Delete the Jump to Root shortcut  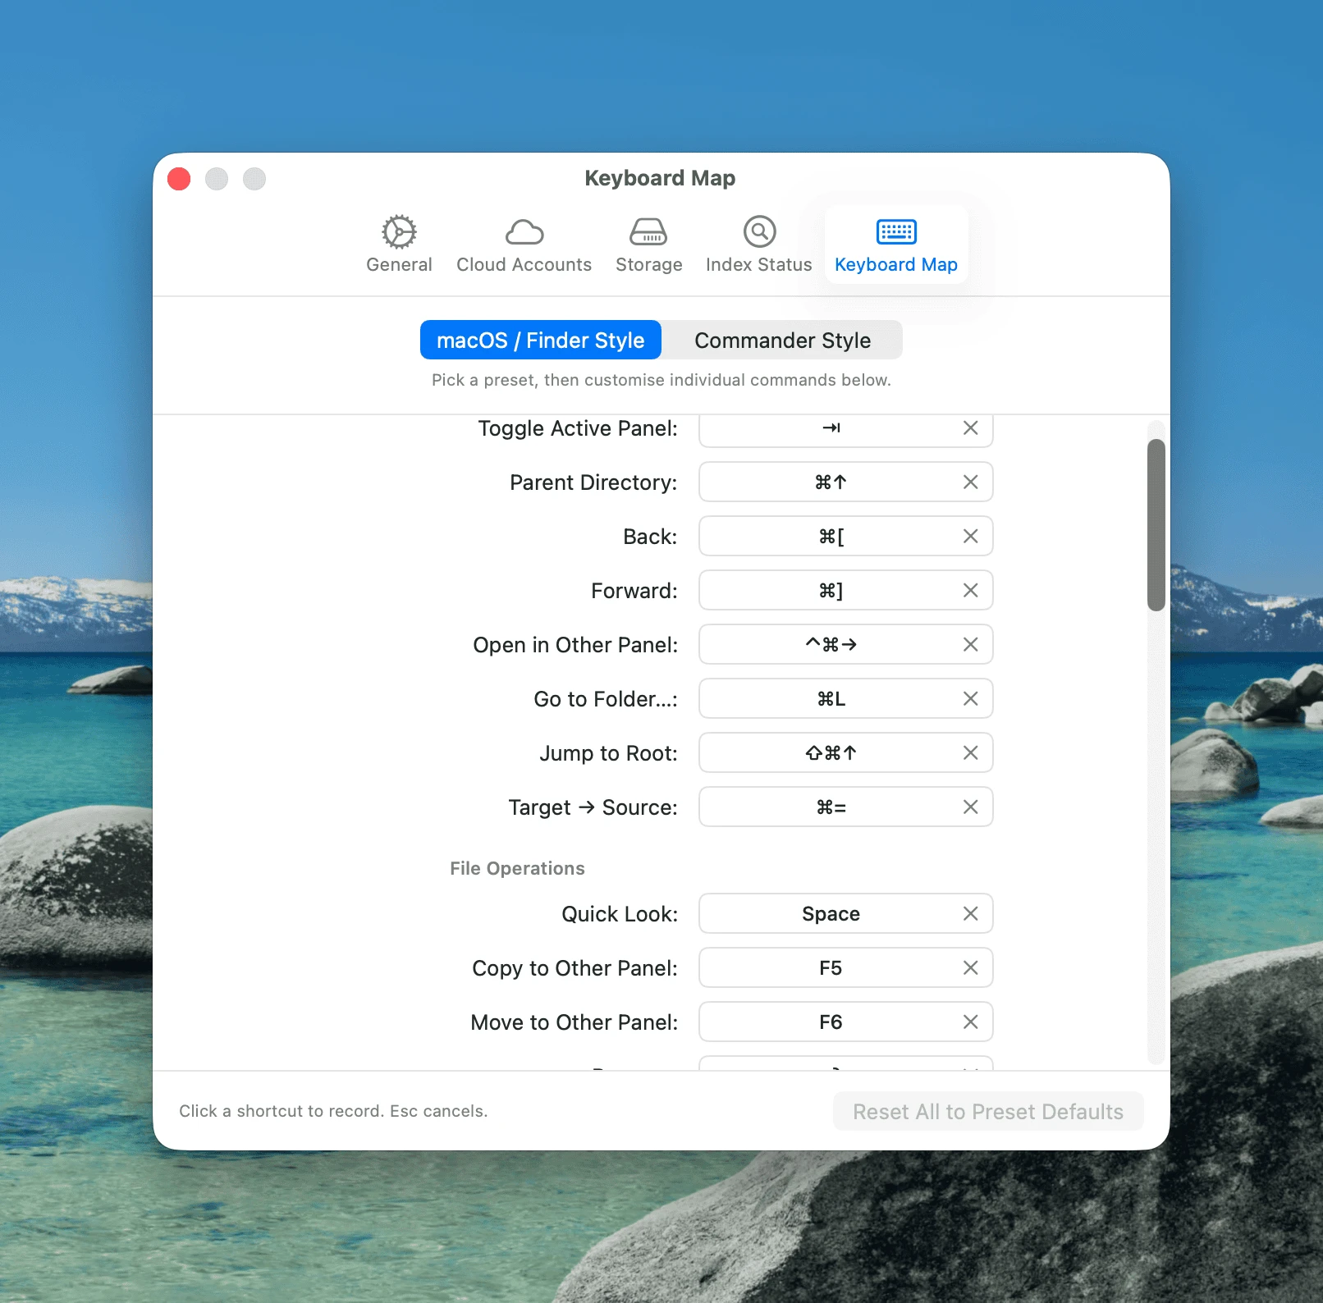[x=970, y=752]
